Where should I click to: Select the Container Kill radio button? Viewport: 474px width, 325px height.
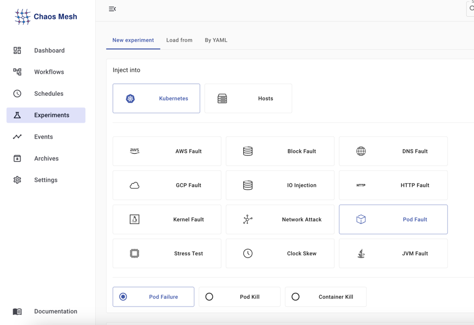(295, 297)
